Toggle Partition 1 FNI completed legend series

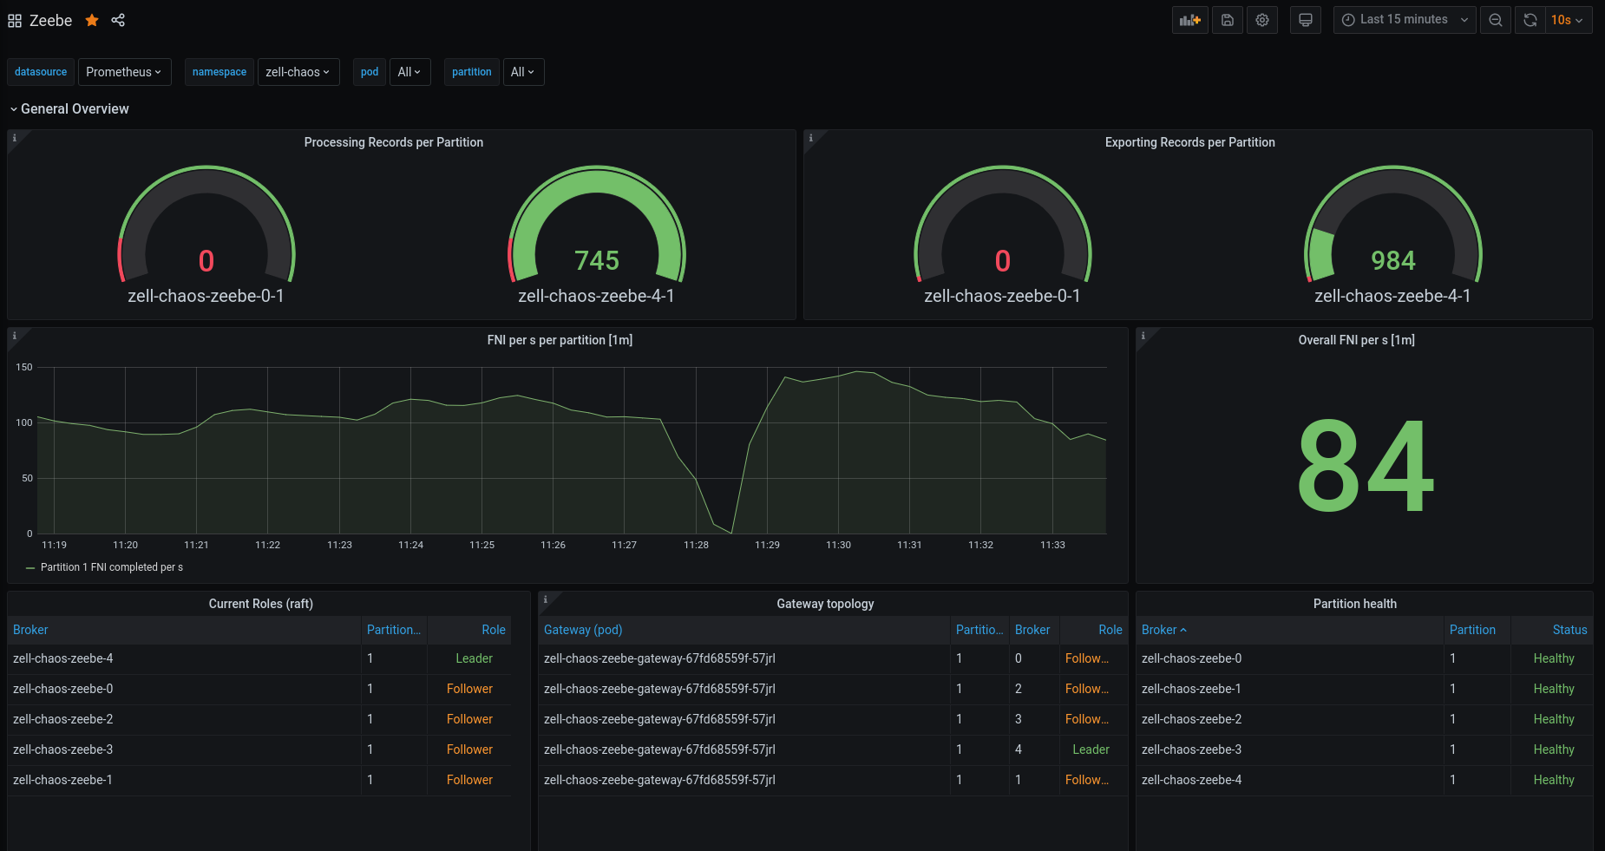point(112,567)
